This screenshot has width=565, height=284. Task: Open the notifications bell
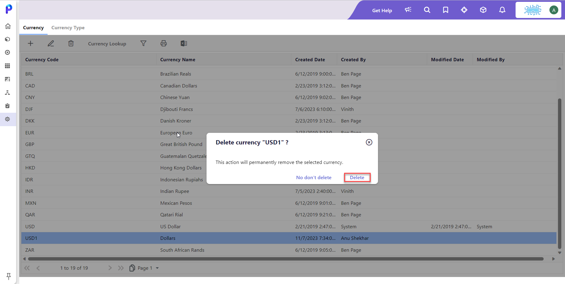pos(502,10)
